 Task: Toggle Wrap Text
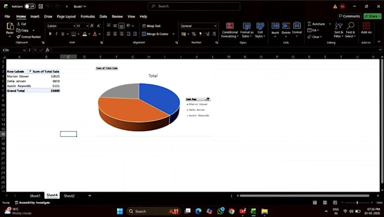click(x=151, y=26)
